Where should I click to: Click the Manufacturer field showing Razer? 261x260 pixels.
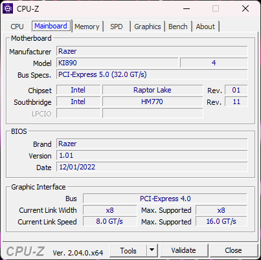[x=152, y=51]
